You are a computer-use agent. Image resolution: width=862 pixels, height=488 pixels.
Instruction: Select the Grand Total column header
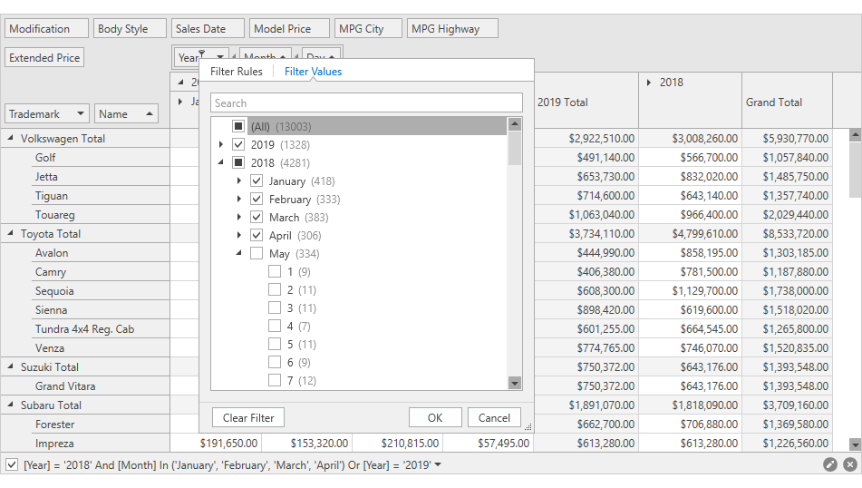pos(788,102)
